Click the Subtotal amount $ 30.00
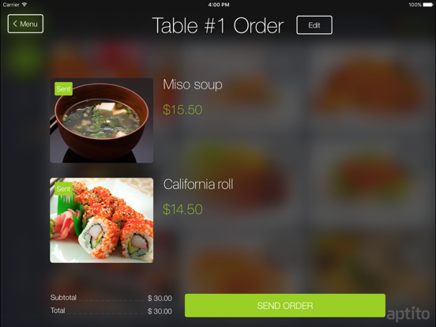Viewport: 436px width, 327px height. 160,299
